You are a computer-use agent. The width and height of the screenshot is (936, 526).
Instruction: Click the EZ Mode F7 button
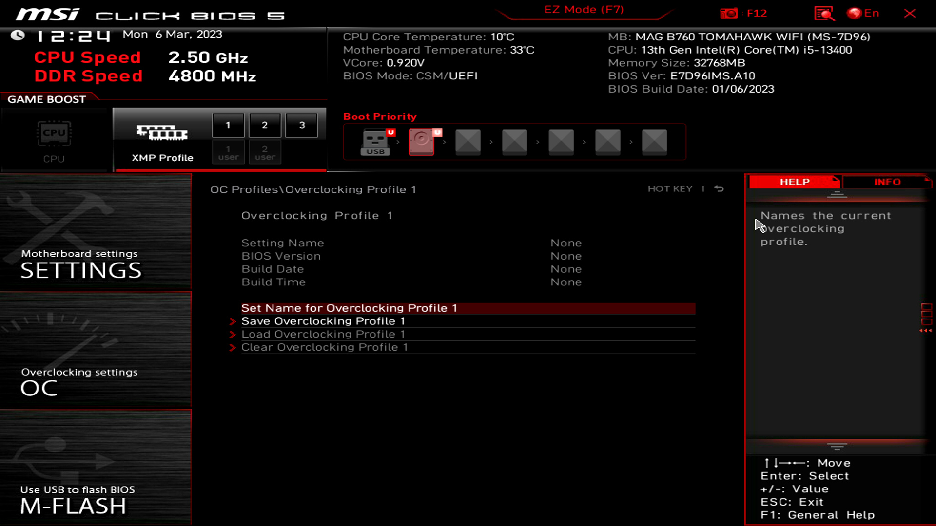click(584, 9)
